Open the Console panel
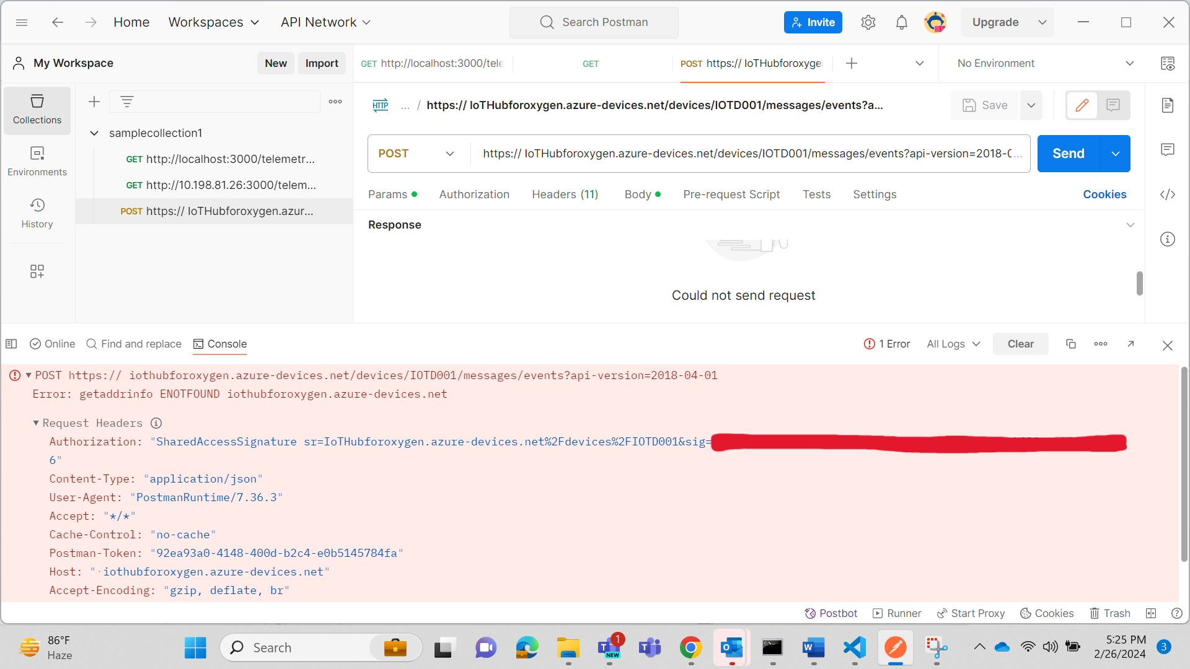 coord(220,344)
